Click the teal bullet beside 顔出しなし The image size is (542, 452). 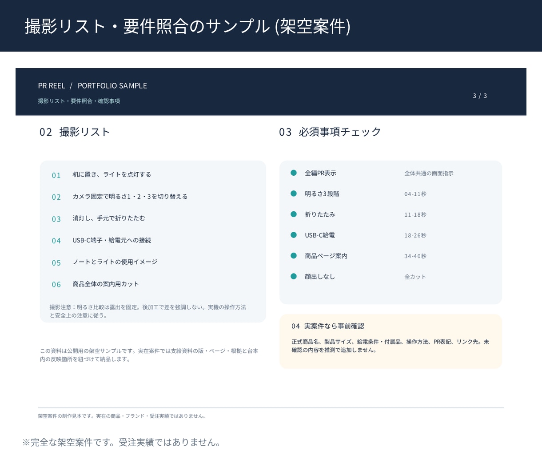click(x=294, y=276)
